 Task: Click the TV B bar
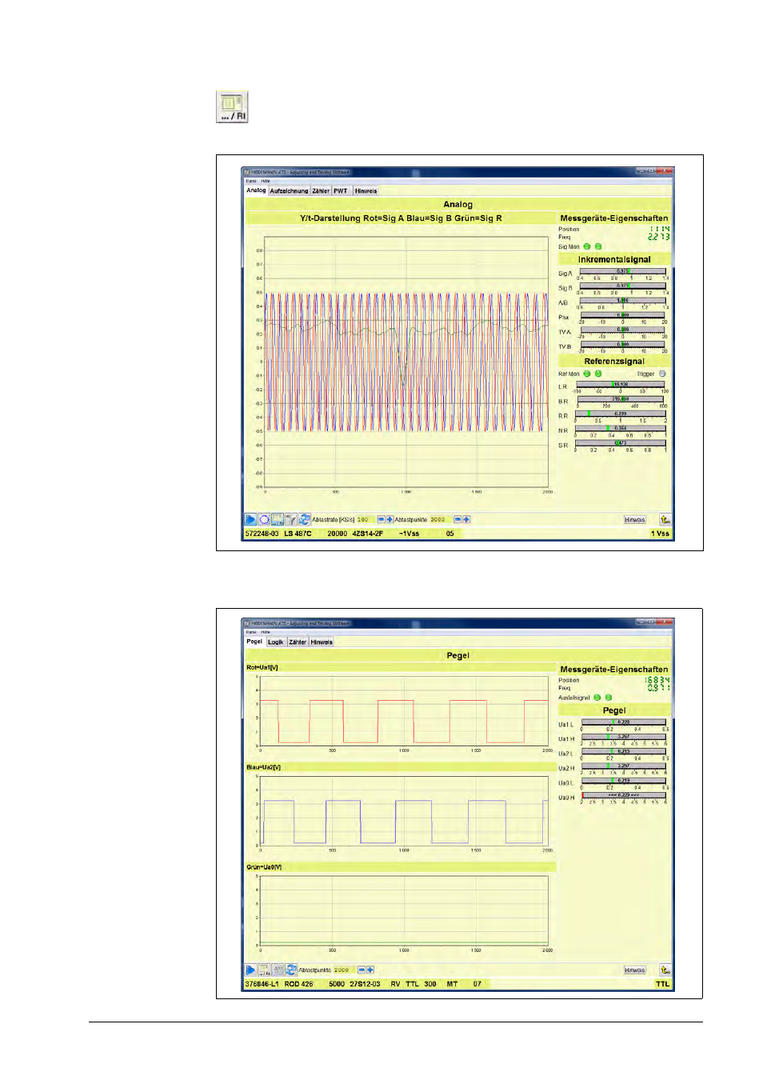623,344
